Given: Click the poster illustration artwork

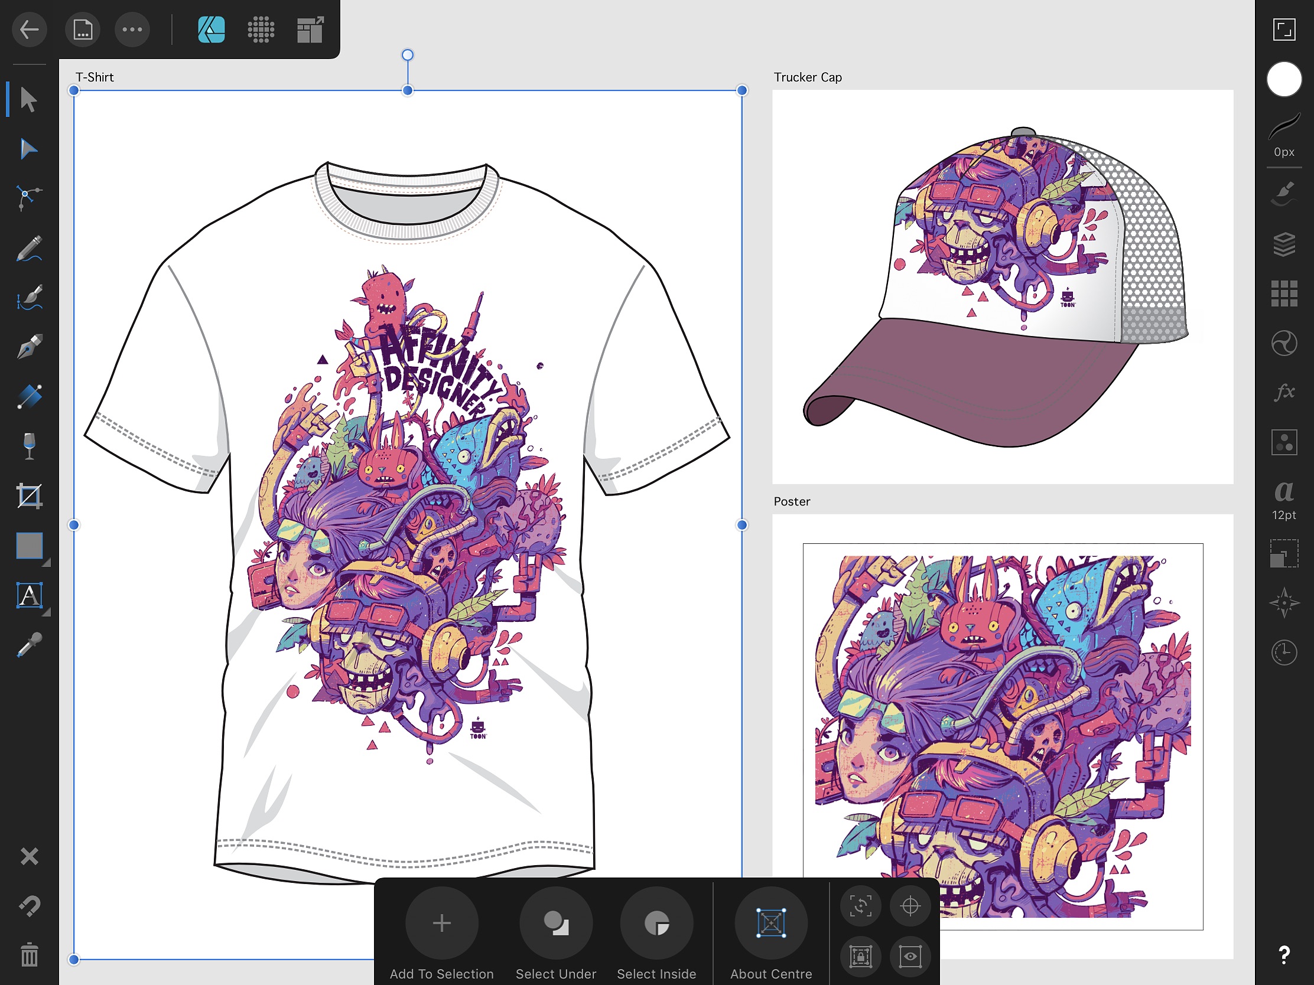Looking at the screenshot, I should pos(1003,736).
